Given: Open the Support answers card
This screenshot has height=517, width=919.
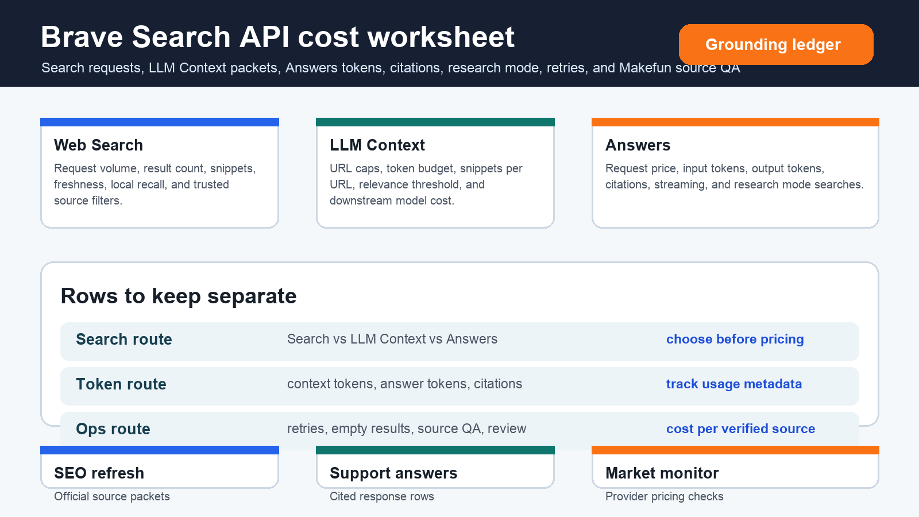Looking at the screenshot, I should click(435, 467).
